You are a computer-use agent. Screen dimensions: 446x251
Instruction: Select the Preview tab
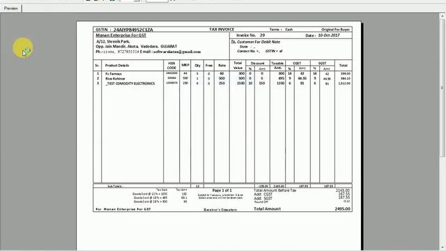click(11, 8)
